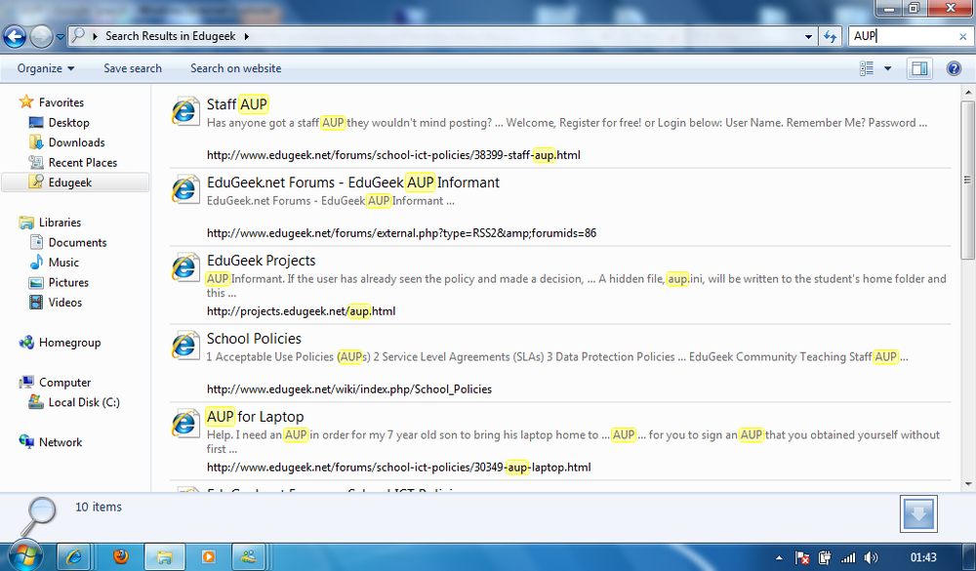Toggle the preview pane
This screenshot has width=976, height=571.
[x=919, y=68]
